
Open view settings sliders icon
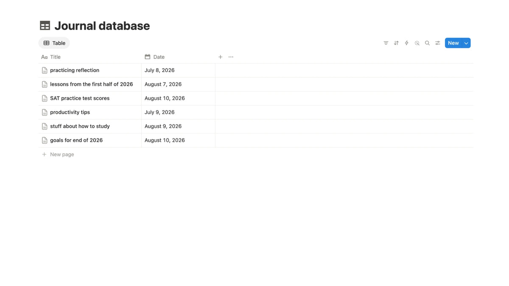pos(438,43)
